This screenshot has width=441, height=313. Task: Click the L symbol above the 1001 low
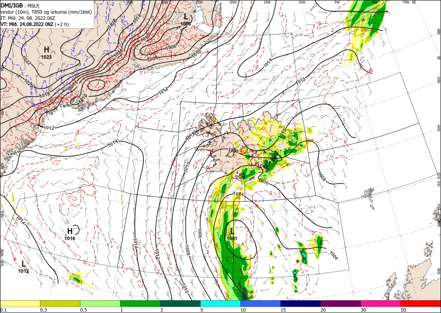tap(232, 231)
